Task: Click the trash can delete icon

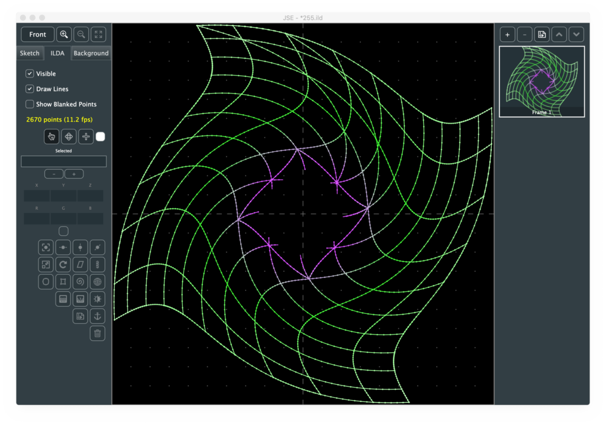Action: [98, 333]
